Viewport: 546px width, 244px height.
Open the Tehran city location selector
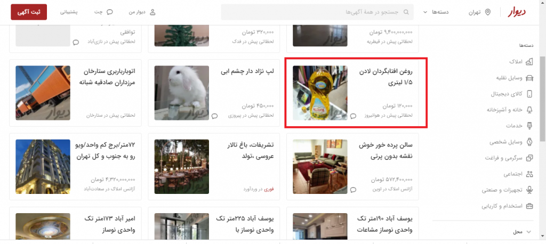[x=479, y=12]
